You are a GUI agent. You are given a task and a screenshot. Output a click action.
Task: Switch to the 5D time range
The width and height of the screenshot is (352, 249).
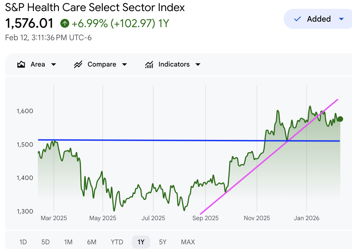tap(45, 242)
